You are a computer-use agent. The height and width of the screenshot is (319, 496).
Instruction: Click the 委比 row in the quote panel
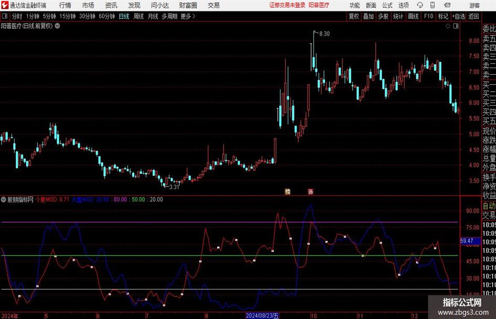tap(489, 29)
